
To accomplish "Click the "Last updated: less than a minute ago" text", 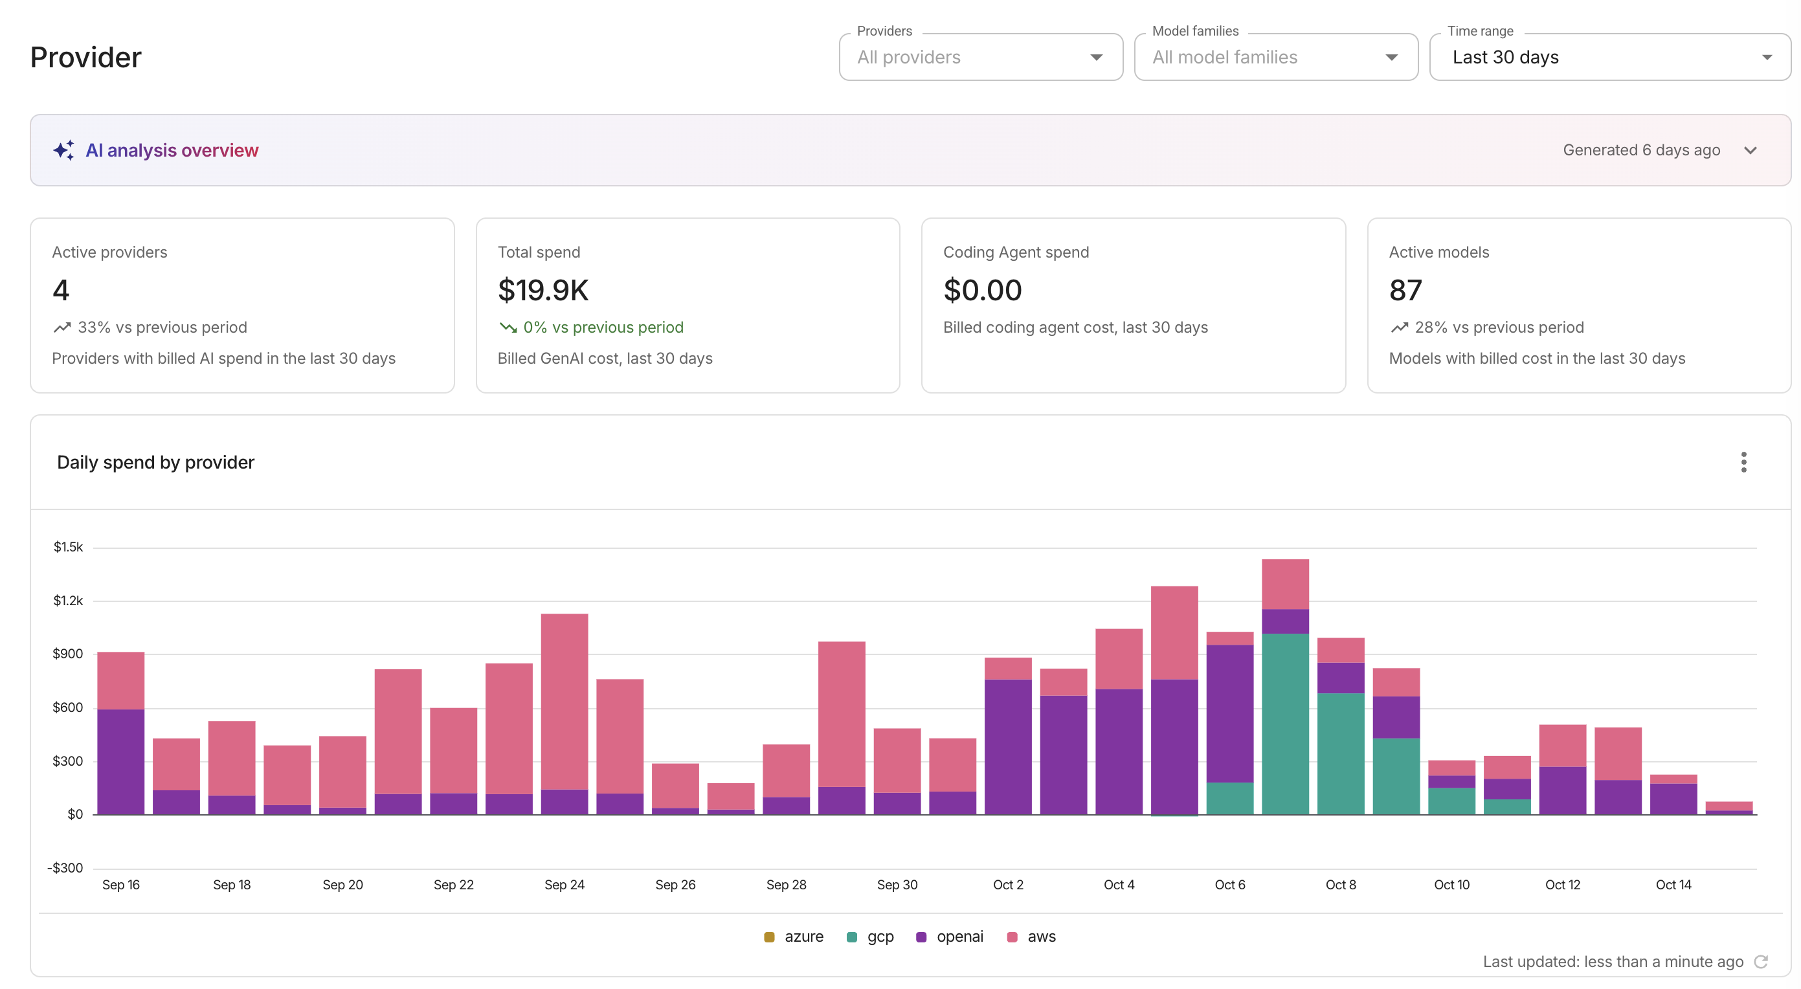I will tap(1613, 962).
